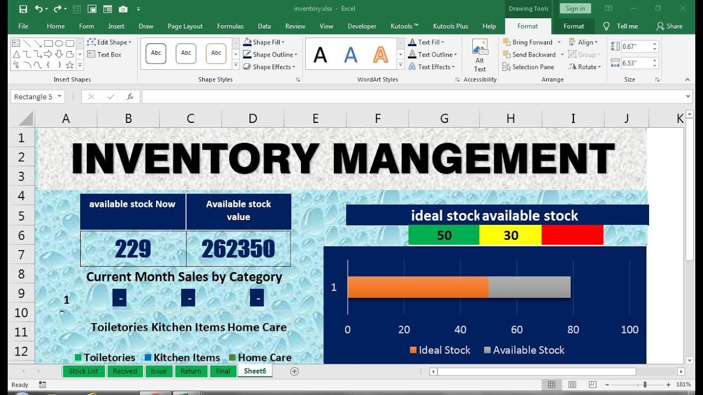Viewport: 703px width, 395px height.
Task: Increase shape height with stepper up arrow
Action: coord(655,44)
